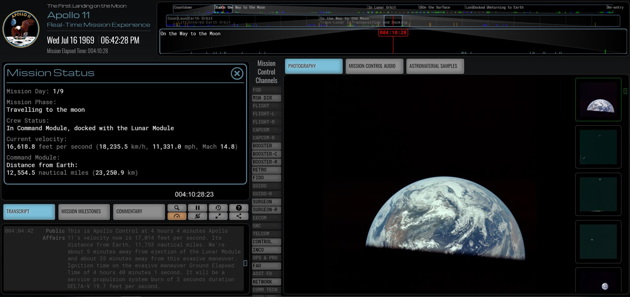This screenshot has height=297, width=630.
Task: Select the FIDO channel
Action: 267,178
